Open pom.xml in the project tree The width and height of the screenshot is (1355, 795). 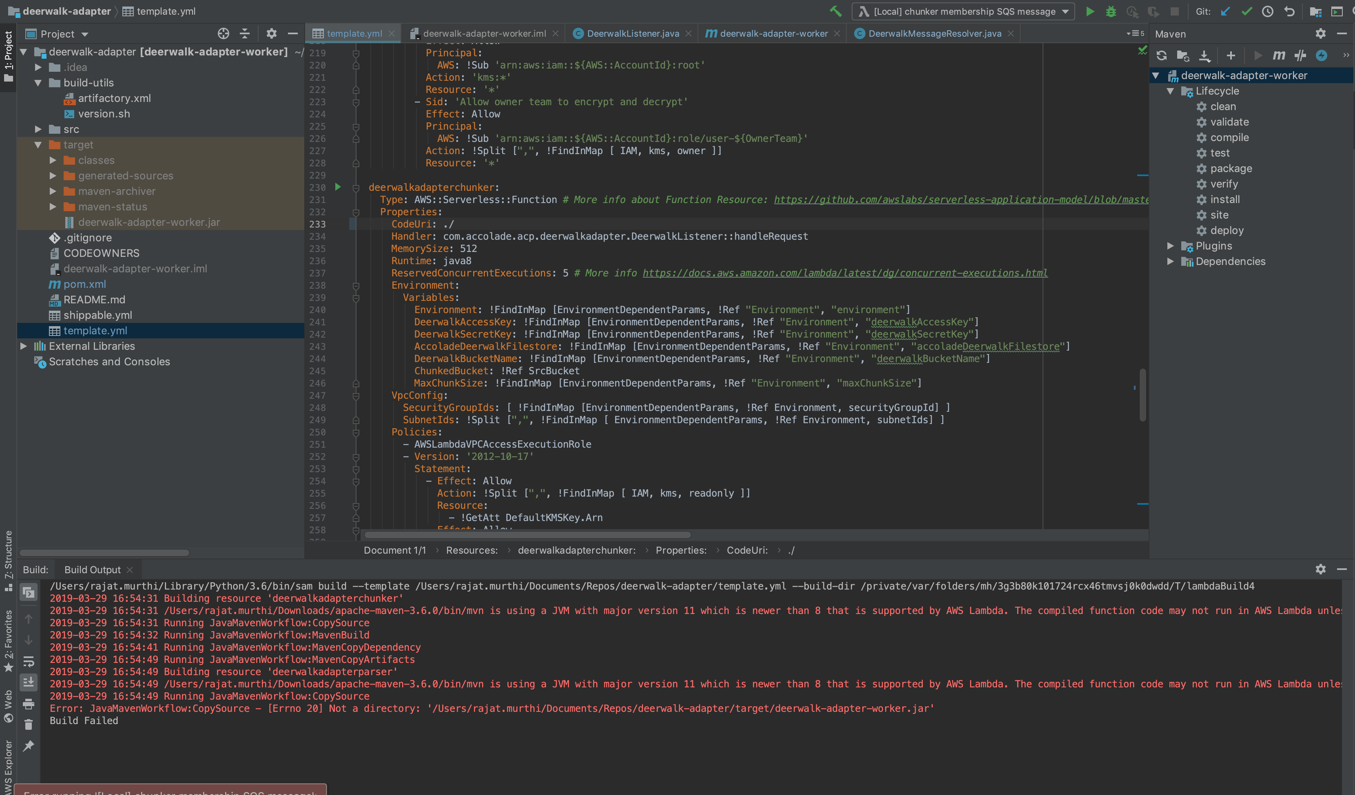(x=84, y=284)
